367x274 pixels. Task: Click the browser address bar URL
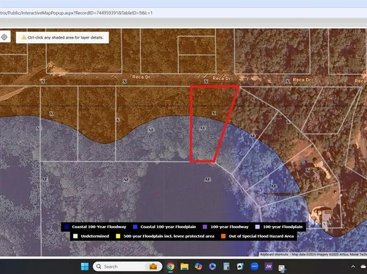(x=76, y=13)
